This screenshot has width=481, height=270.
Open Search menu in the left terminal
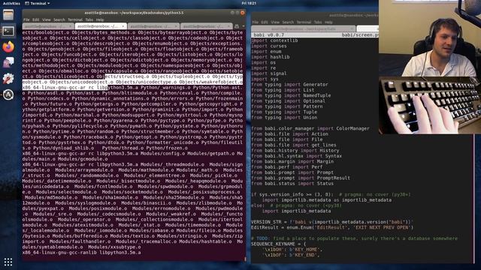point(59,19)
